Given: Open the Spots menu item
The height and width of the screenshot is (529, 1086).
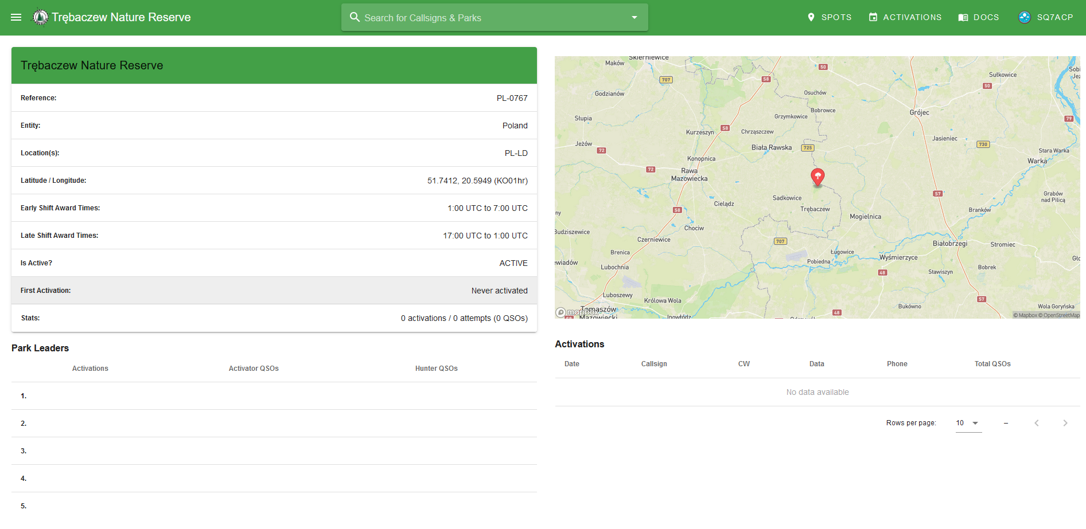Looking at the screenshot, I should point(829,17).
